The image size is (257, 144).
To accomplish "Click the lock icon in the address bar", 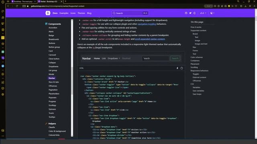I will pos(28,6).
